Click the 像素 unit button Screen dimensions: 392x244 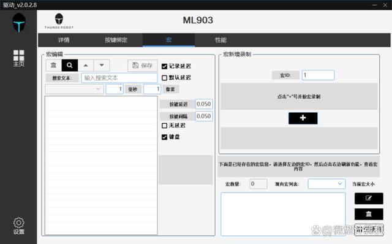coord(170,90)
